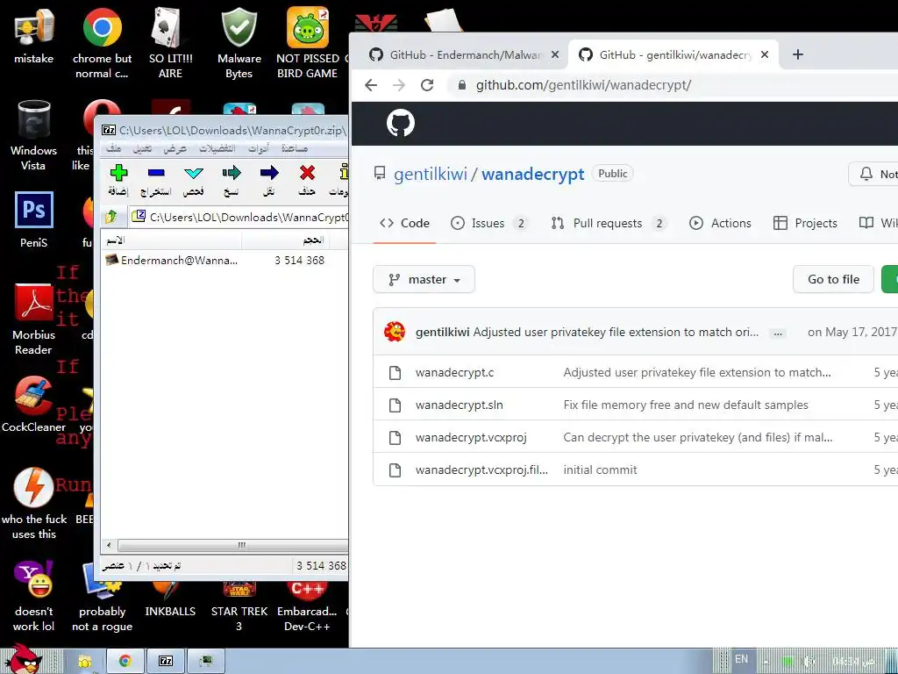
Task: Select the Code tab on GitHub
Action: [404, 223]
